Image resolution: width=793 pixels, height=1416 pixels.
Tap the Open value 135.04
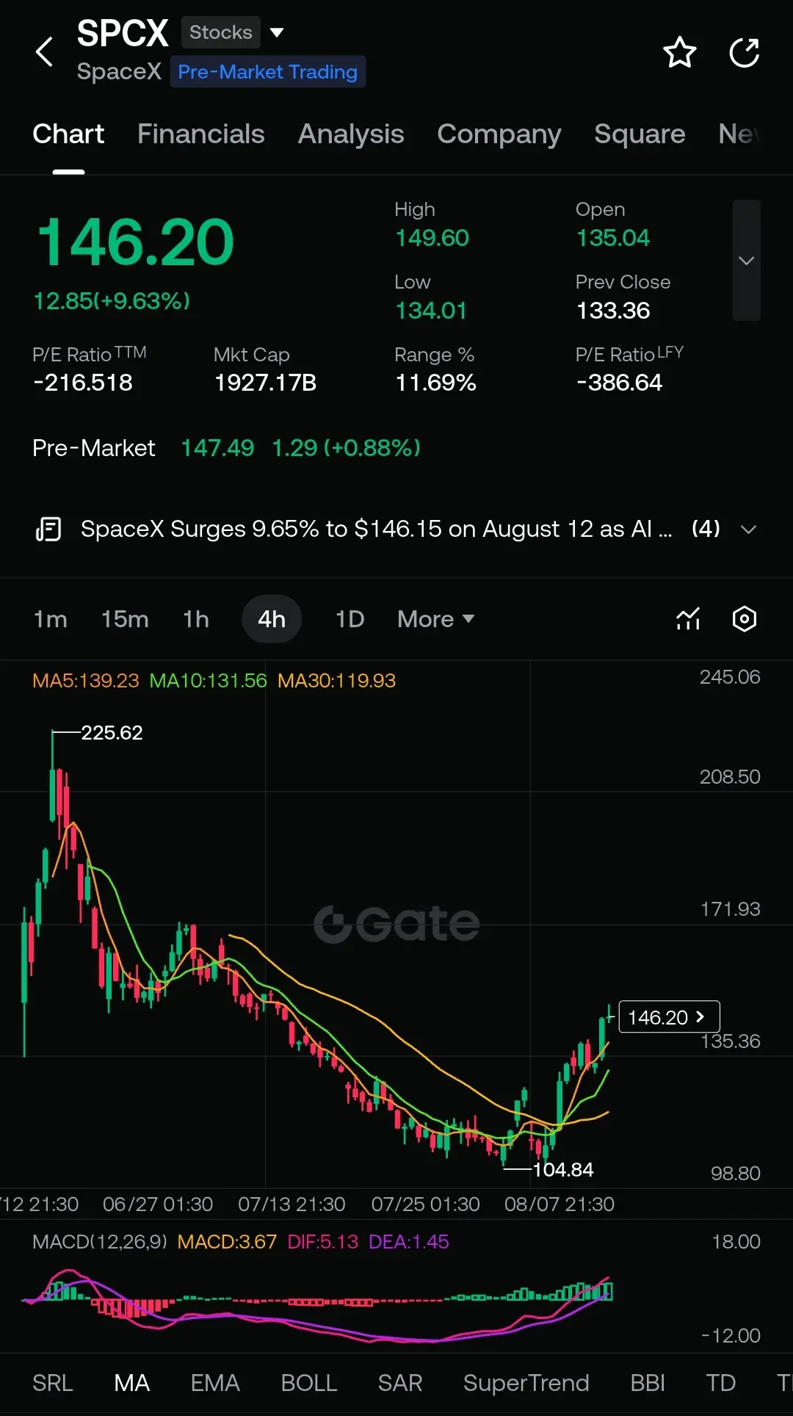click(613, 238)
